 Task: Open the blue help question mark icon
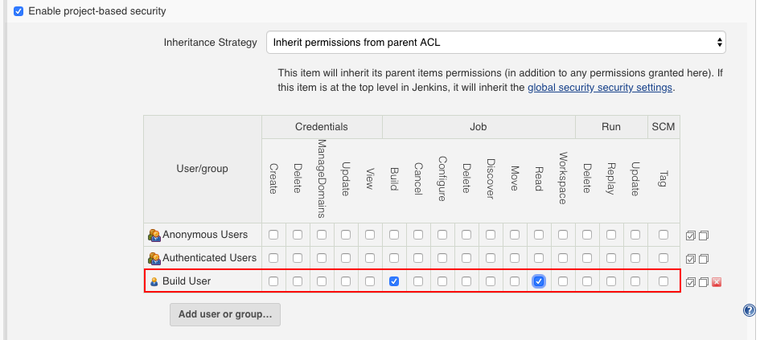(750, 310)
